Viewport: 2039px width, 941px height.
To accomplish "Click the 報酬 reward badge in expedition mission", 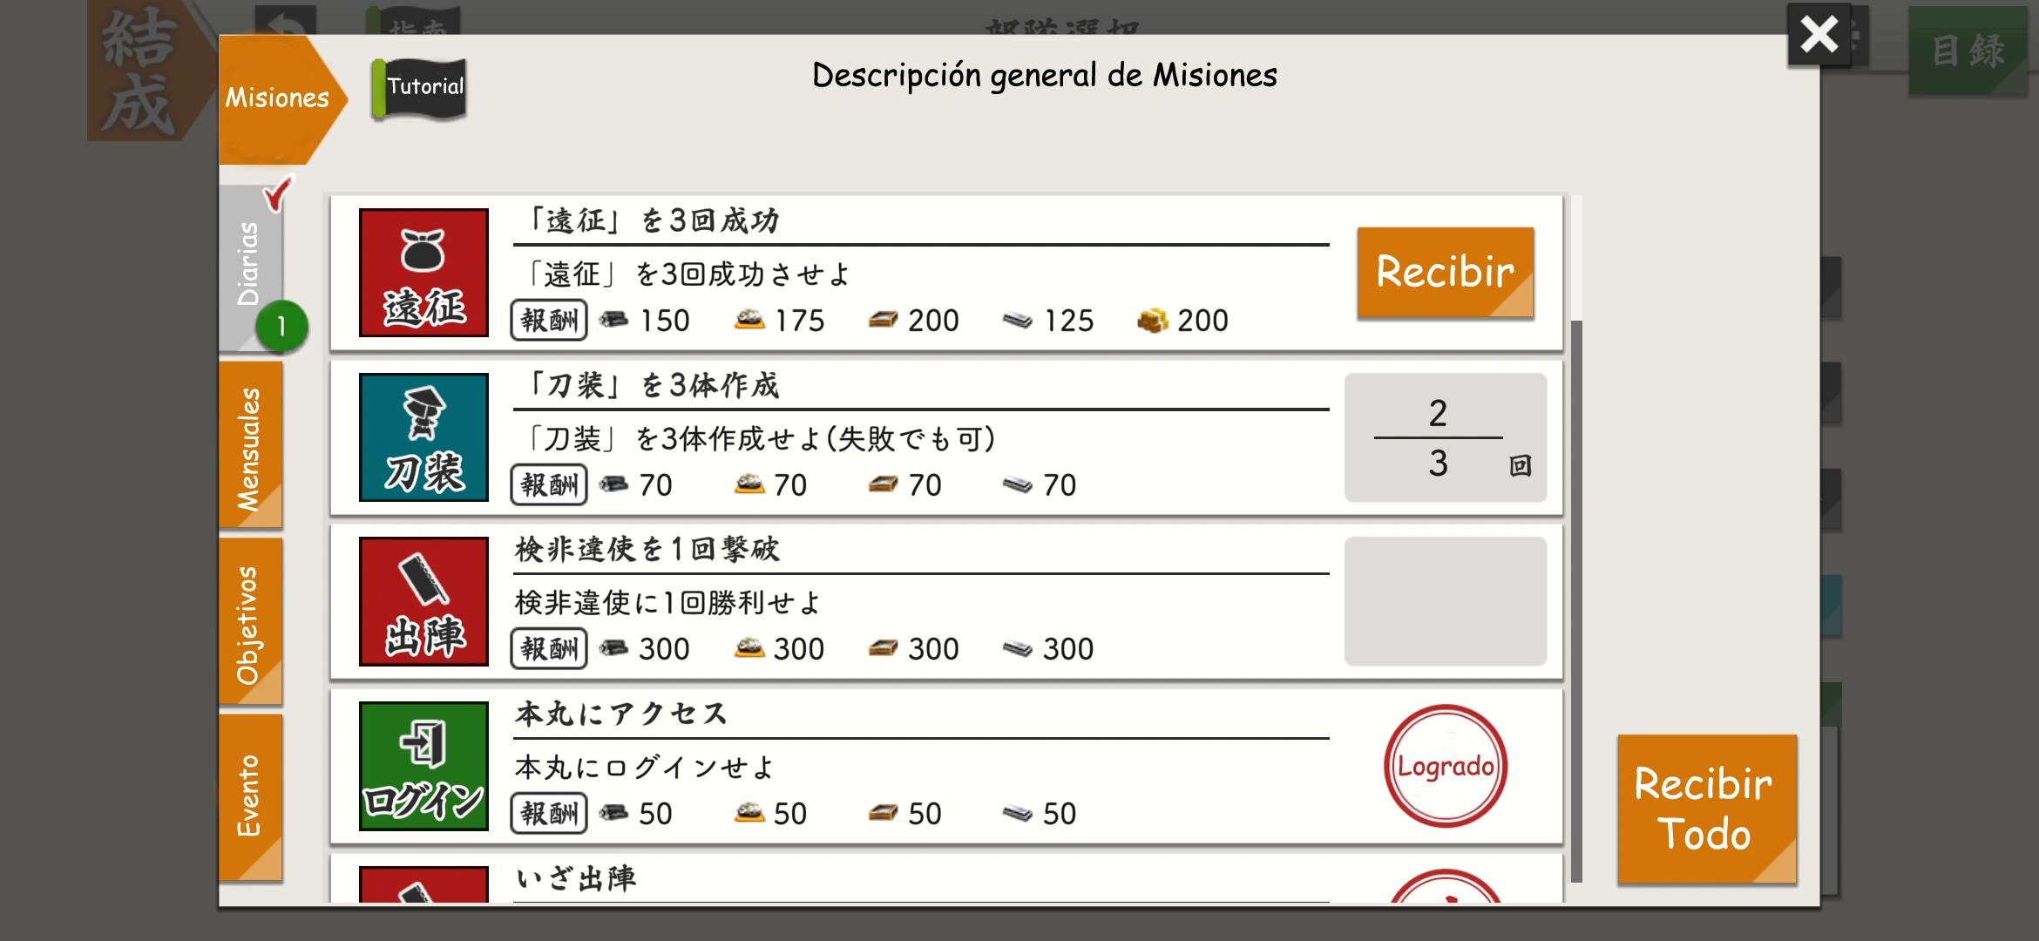I will (549, 320).
